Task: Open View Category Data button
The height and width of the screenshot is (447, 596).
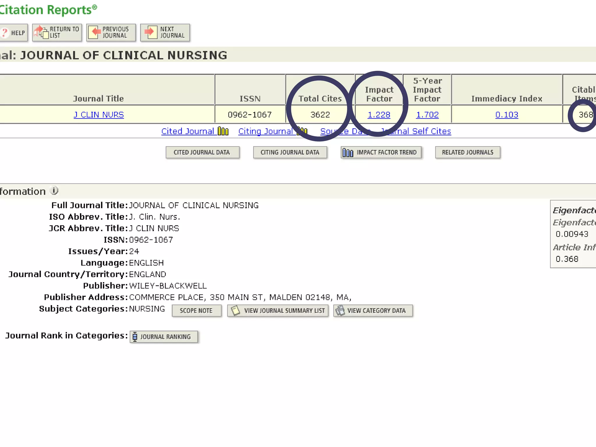Action: click(x=373, y=311)
